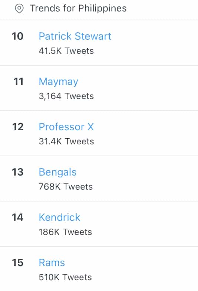The height and width of the screenshot is (291, 198).
Task: Click the location pin icon
Action: point(19,9)
